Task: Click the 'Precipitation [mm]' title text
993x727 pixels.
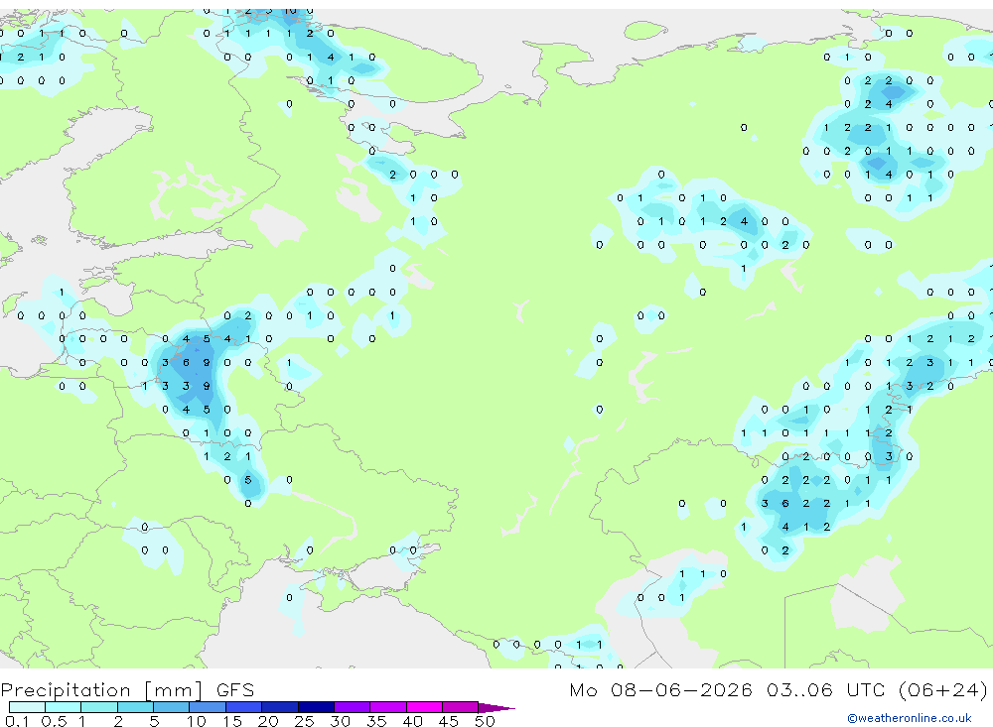Action: (x=101, y=690)
